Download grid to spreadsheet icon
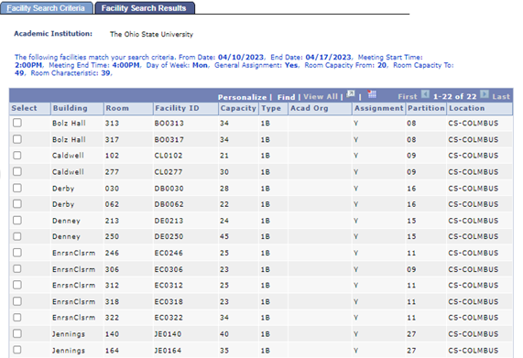This screenshot has width=523, height=358. coord(372,94)
